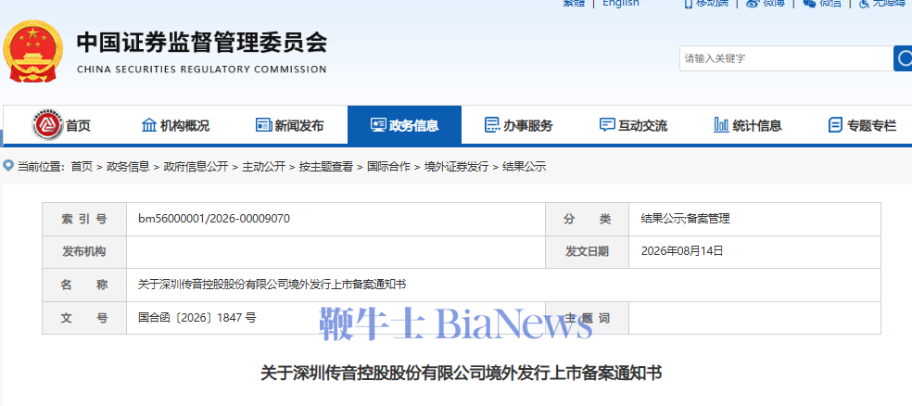
Task: Click the location pin icon before 当前位置
Action: (8, 166)
